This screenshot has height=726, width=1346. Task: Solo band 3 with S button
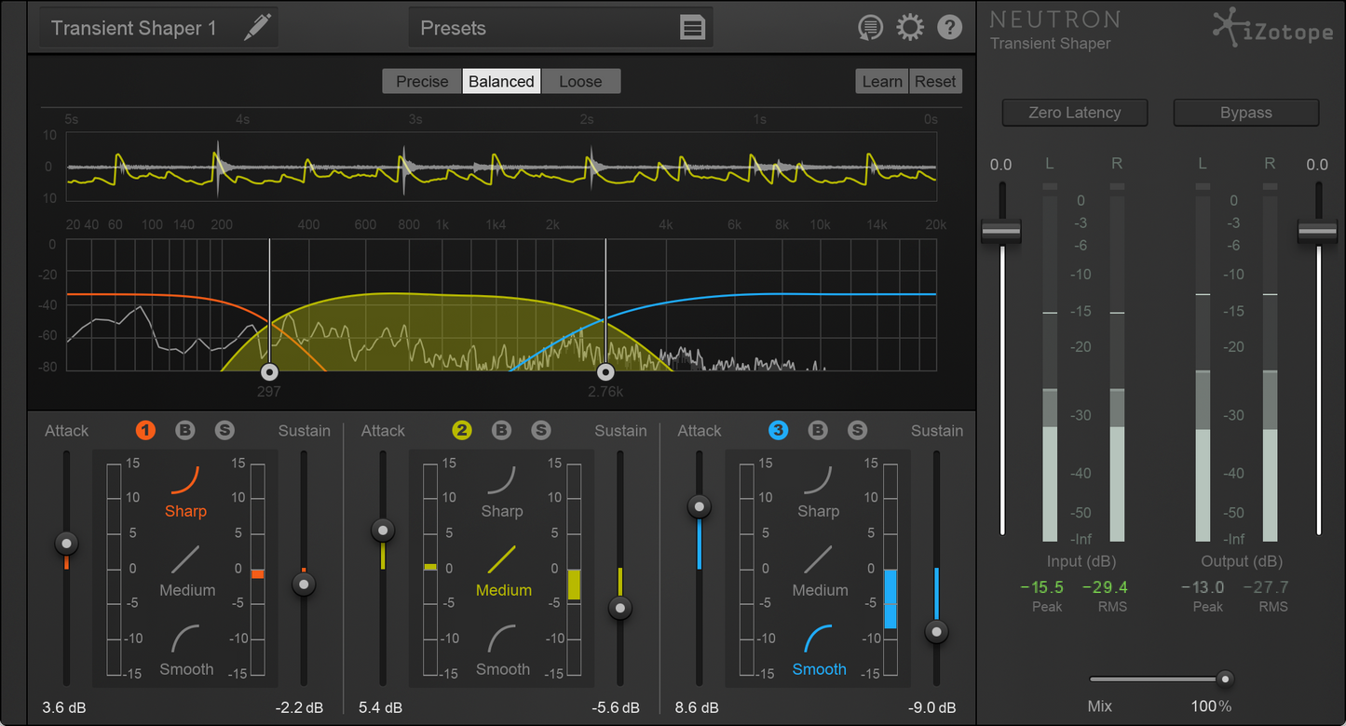pyautogui.click(x=857, y=430)
